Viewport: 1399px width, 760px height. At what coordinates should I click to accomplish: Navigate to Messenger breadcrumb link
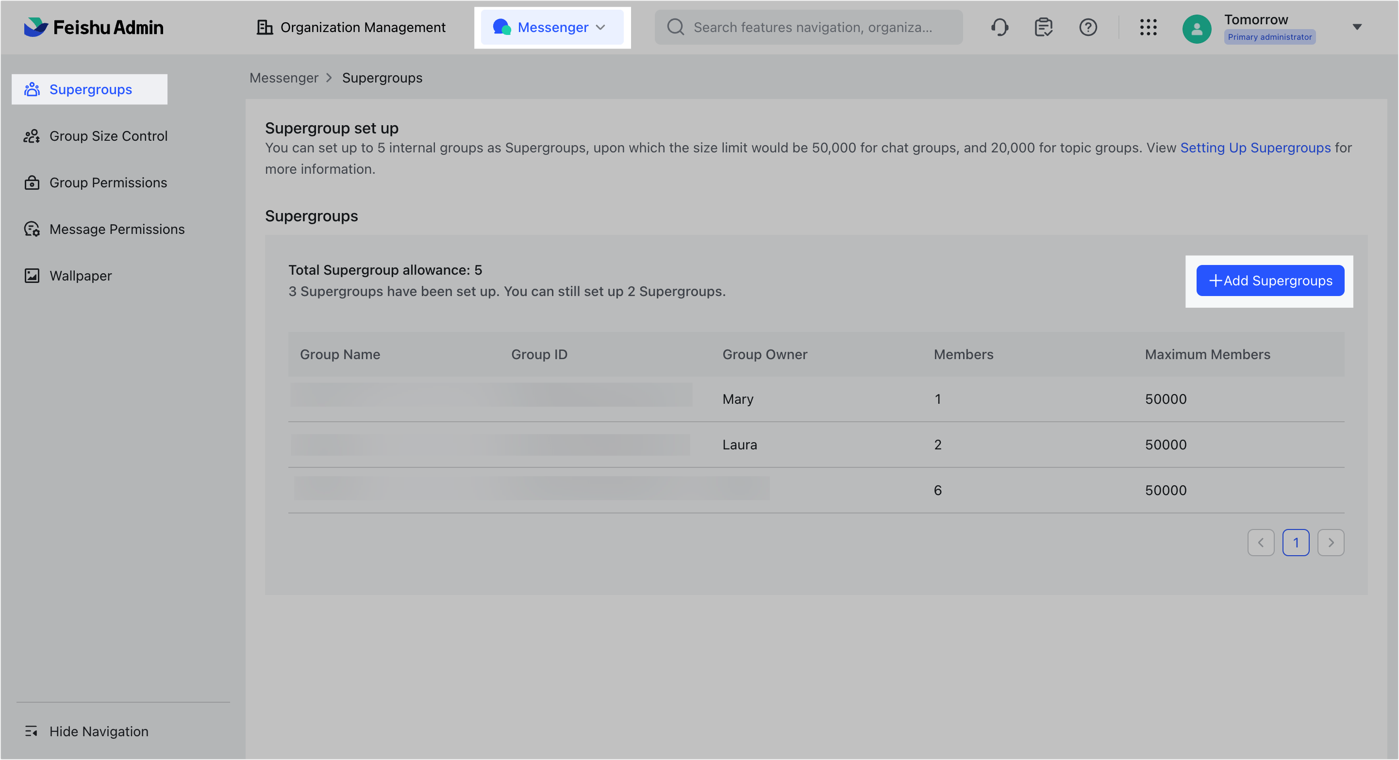pos(283,78)
